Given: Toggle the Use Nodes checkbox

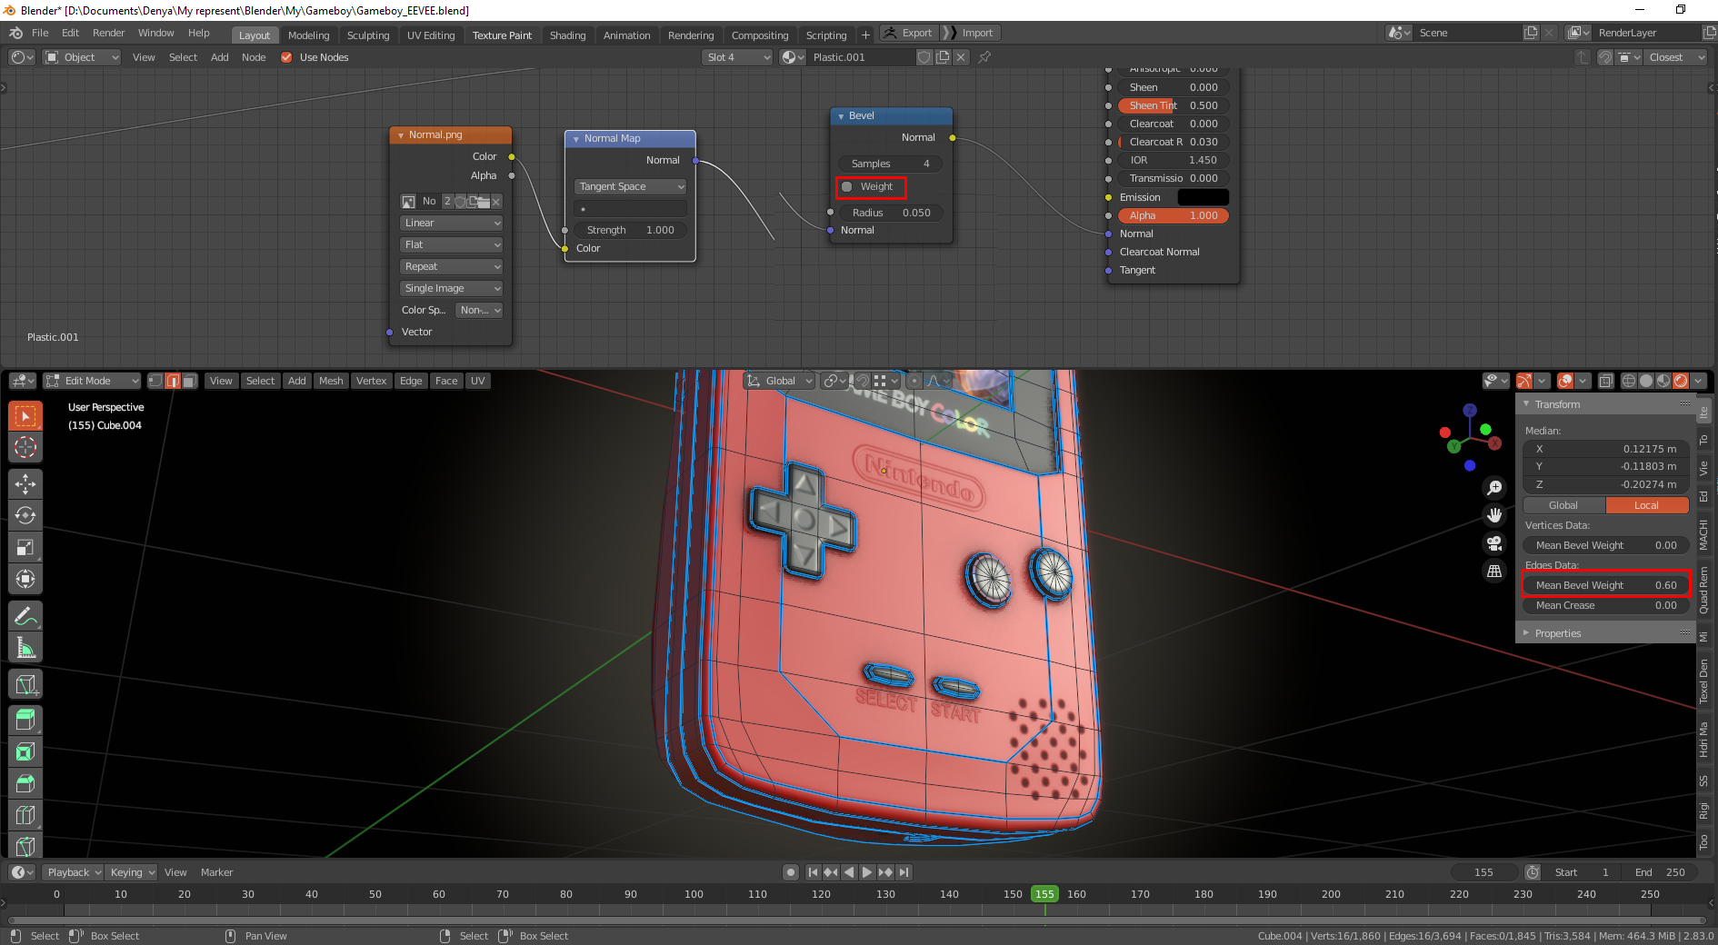Looking at the screenshot, I should point(286,57).
